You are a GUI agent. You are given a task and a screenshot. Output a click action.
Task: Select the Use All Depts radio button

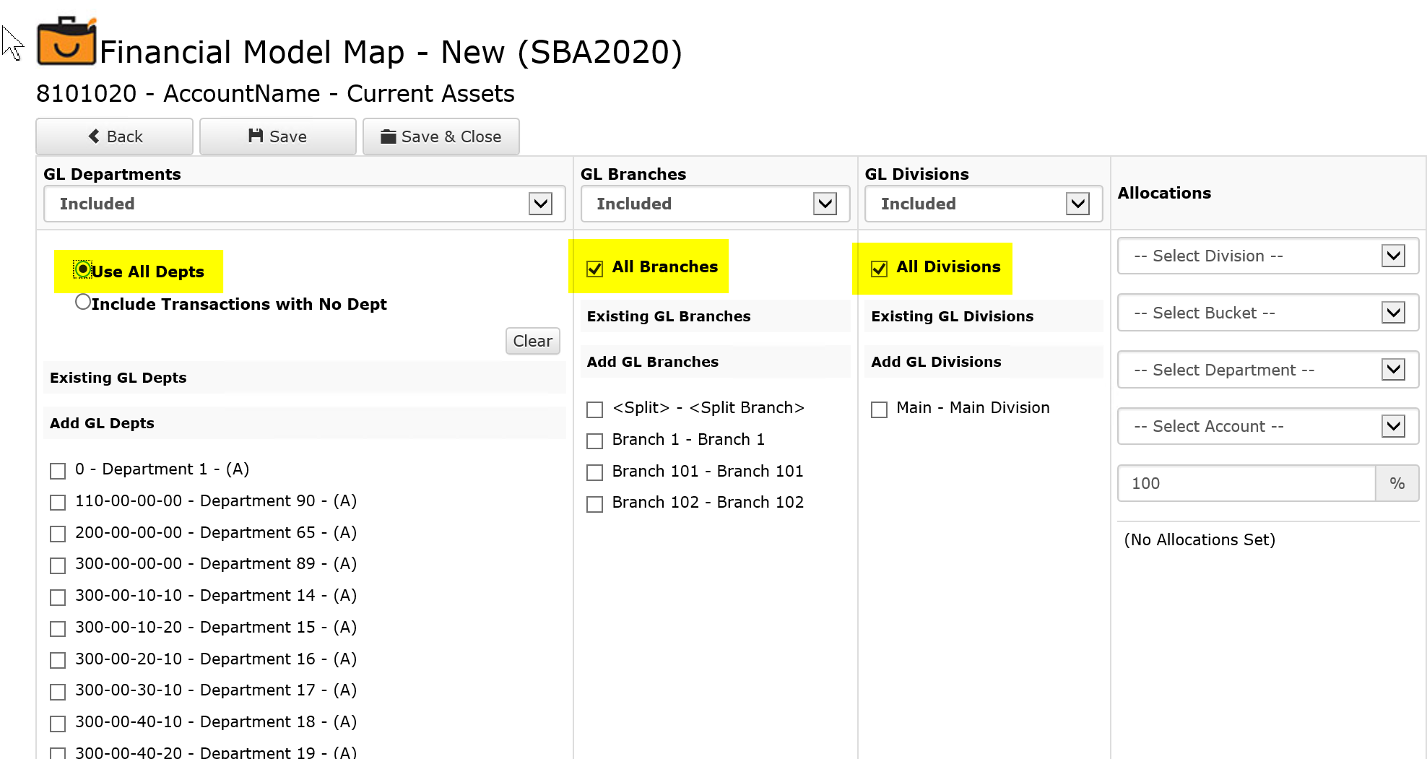pos(83,269)
